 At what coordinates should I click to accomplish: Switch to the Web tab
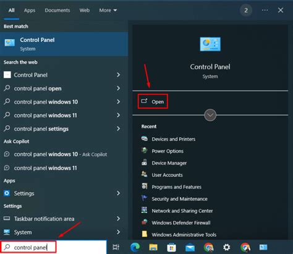[x=85, y=11]
